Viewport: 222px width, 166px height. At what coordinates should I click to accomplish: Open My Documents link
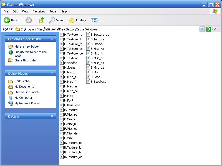(x=24, y=87)
